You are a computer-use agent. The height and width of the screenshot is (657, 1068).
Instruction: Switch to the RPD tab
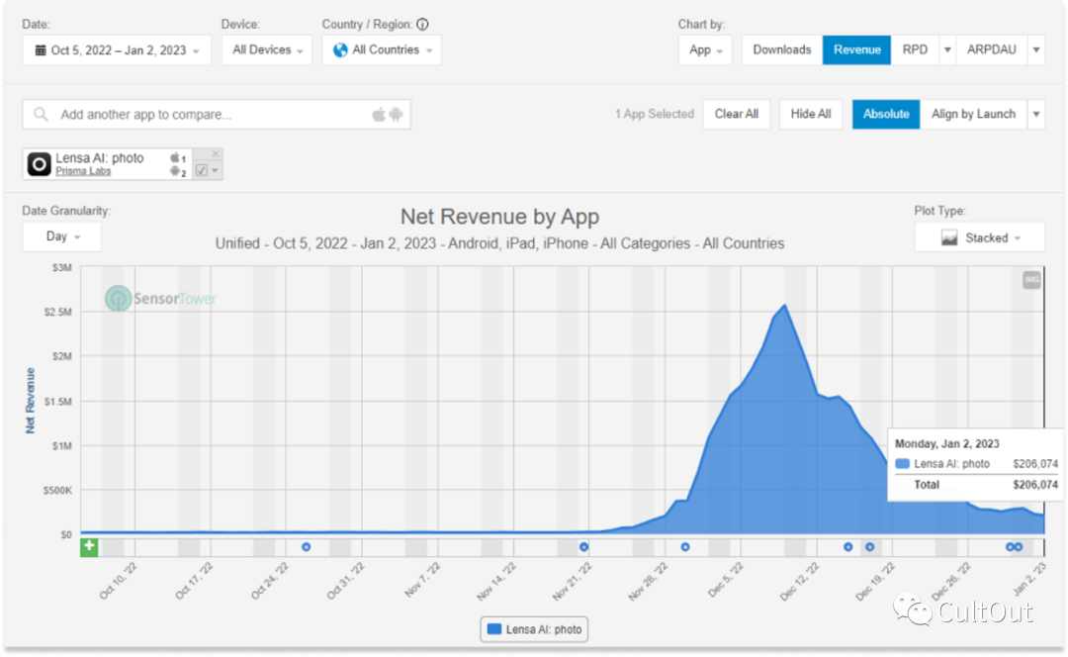click(x=915, y=49)
